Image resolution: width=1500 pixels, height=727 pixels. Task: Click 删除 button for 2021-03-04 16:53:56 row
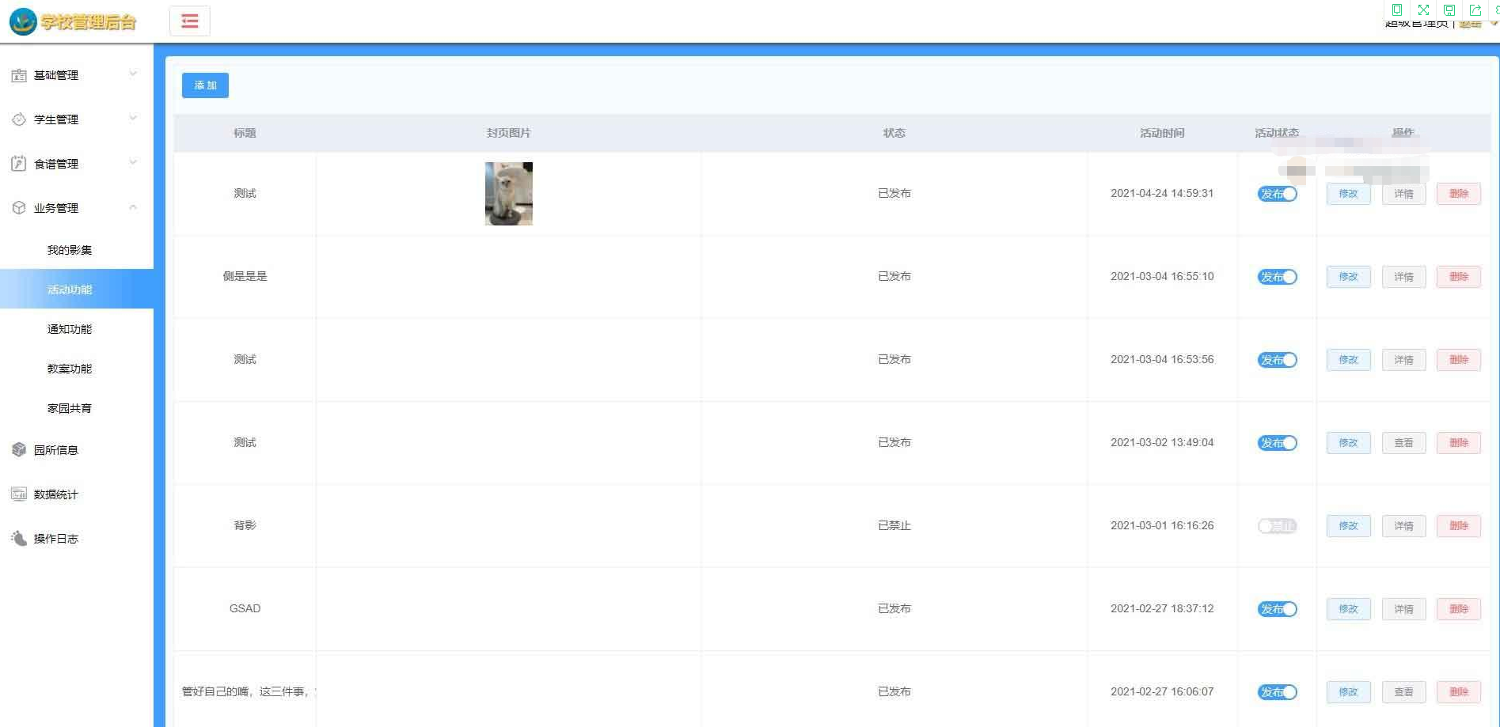point(1458,360)
